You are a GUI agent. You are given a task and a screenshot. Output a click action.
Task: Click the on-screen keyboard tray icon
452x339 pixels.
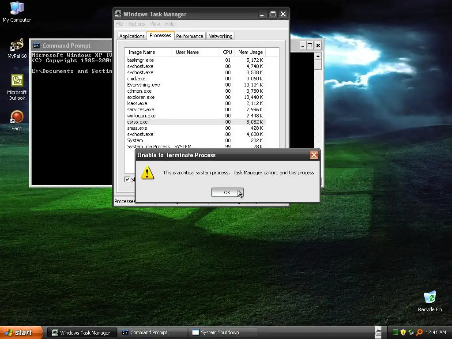pos(378,333)
